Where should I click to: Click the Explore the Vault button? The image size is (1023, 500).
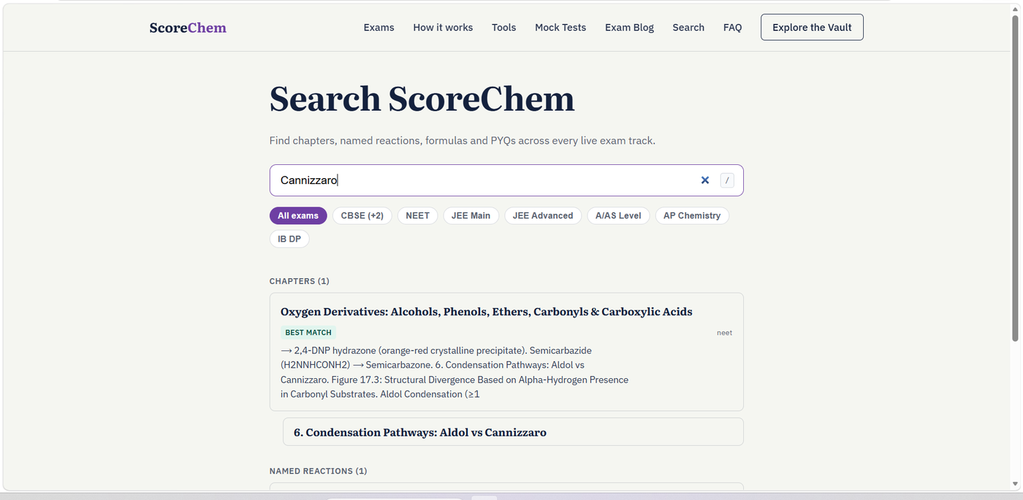point(812,28)
